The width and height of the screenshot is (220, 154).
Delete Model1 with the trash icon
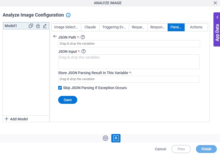pos(38,26)
